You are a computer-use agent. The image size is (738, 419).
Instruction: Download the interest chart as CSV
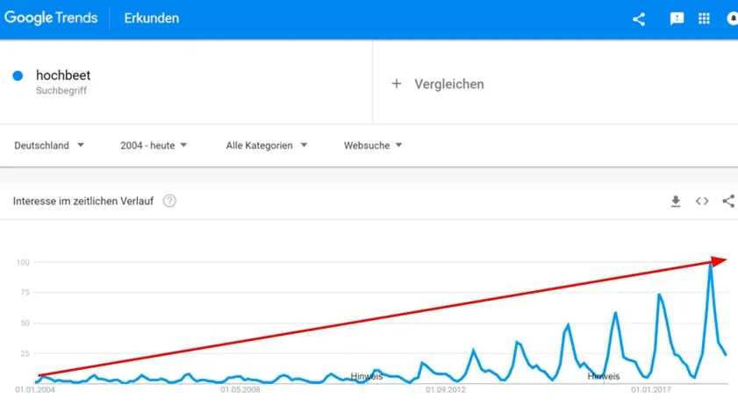click(676, 202)
